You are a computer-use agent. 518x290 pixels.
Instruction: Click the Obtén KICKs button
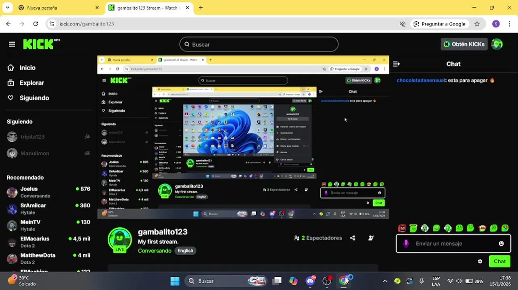click(x=464, y=44)
